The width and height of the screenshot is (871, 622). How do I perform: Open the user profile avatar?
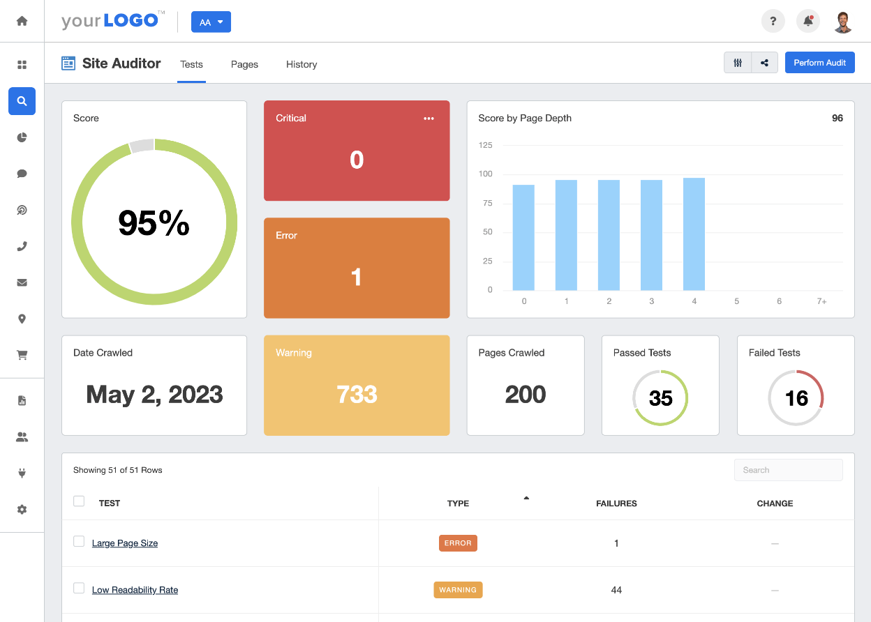coord(844,21)
